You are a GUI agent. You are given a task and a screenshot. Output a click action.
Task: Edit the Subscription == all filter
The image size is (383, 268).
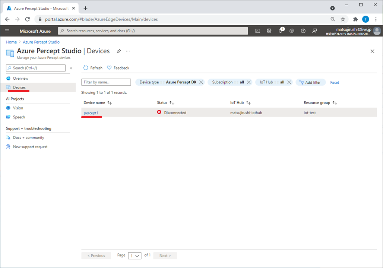pos(228,82)
